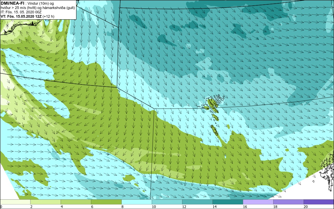This screenshot has width=334, height=209.
Task: Click the DMI/NEA-FI title text
Action: pos(13,3)
